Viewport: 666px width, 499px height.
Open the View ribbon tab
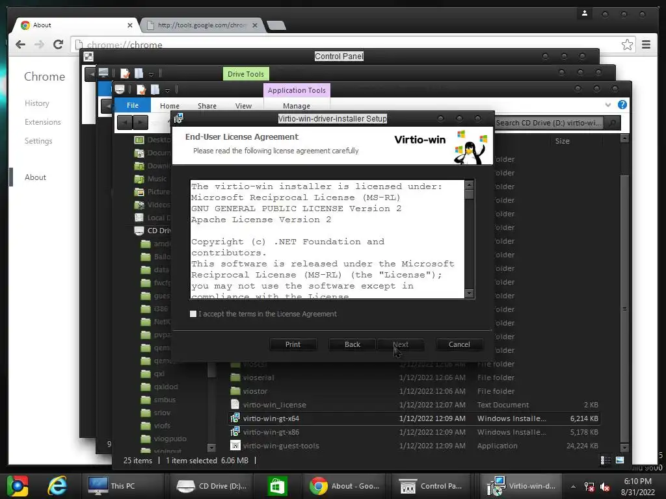click(x=243, y=106)
